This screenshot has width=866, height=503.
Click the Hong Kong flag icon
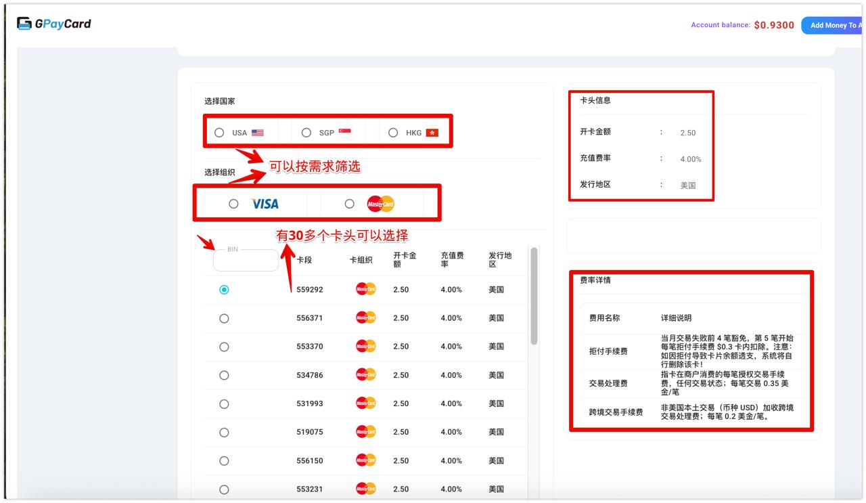432,133
